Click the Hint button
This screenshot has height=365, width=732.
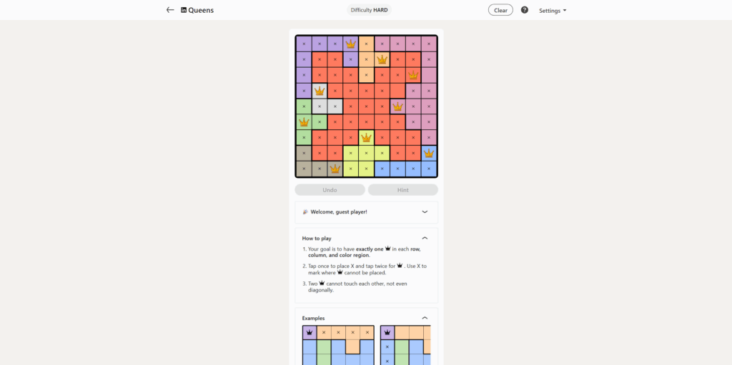tap(402, 190)
